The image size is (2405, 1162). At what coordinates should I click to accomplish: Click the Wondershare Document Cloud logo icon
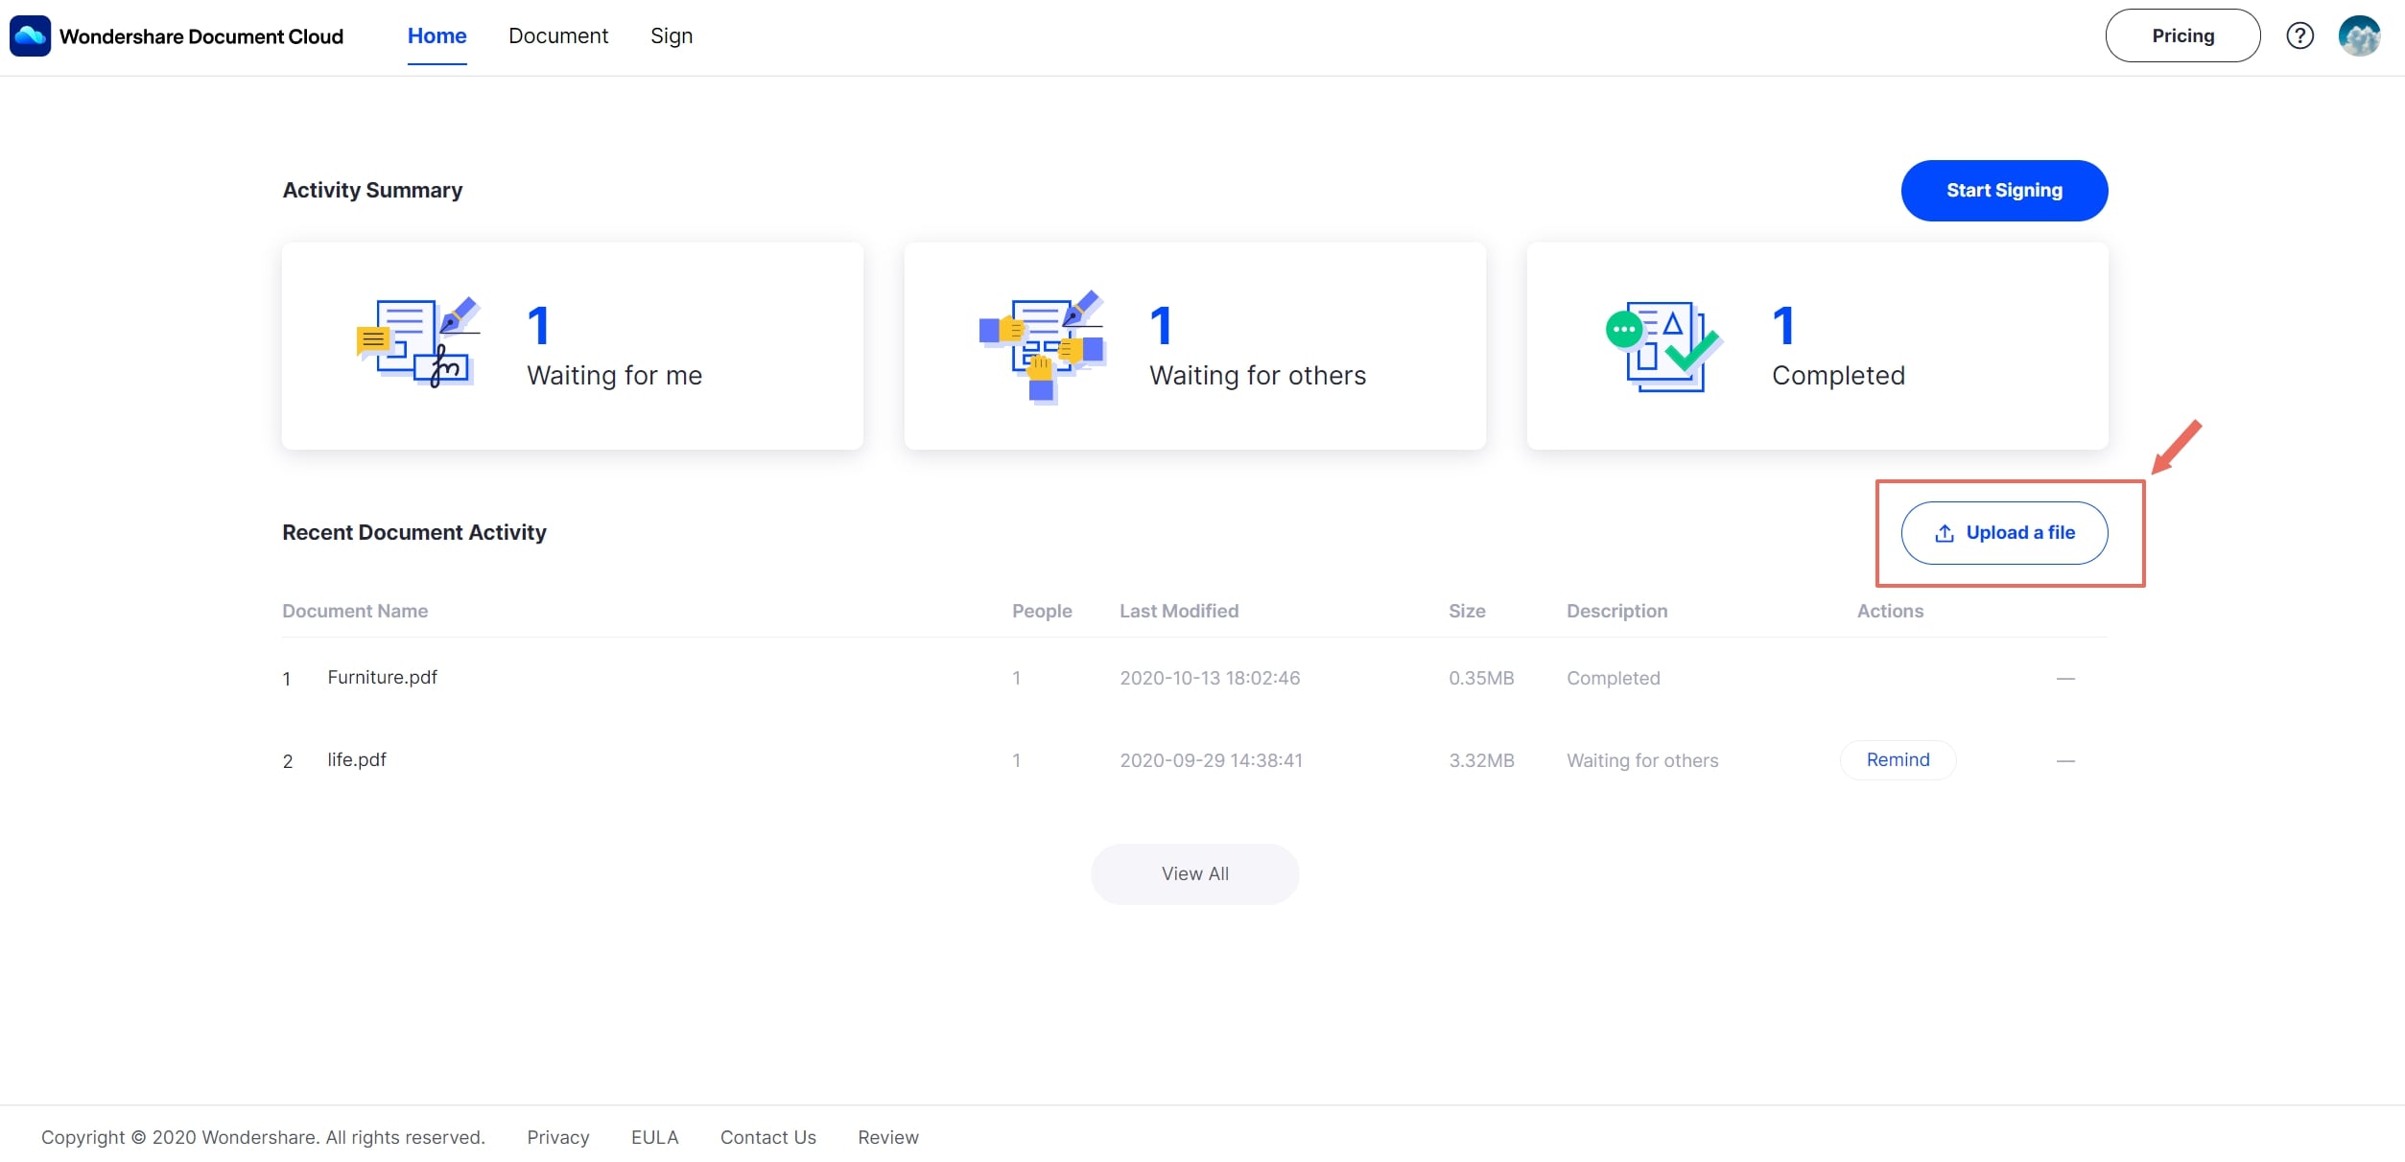click(30, 36)
